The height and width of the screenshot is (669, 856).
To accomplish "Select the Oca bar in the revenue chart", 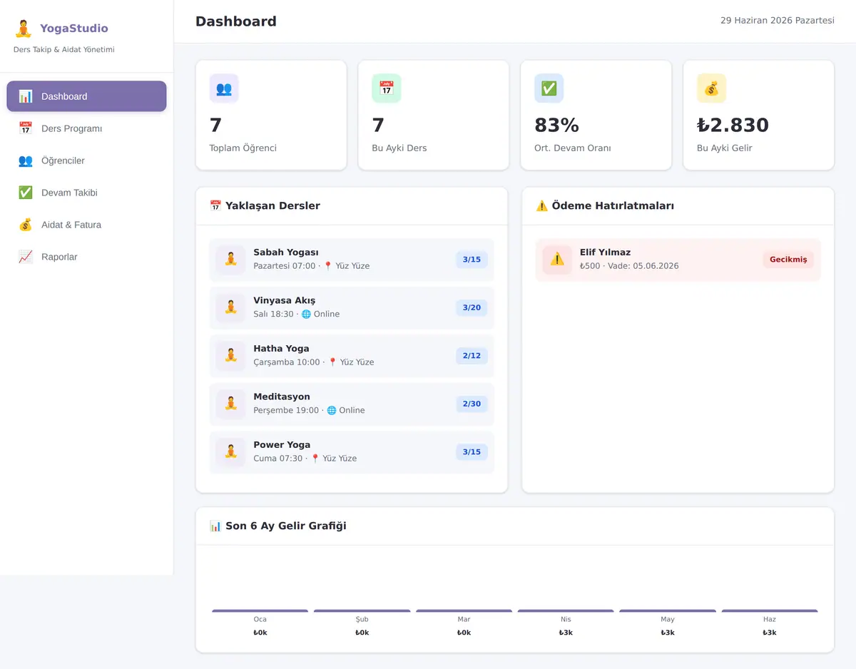I will (260, 611).
